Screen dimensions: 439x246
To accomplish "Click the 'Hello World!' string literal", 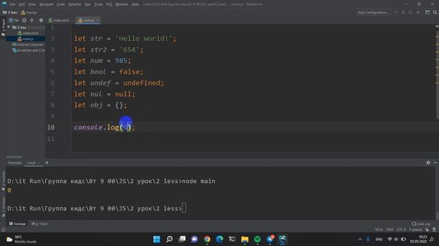I will click(144, 38).
